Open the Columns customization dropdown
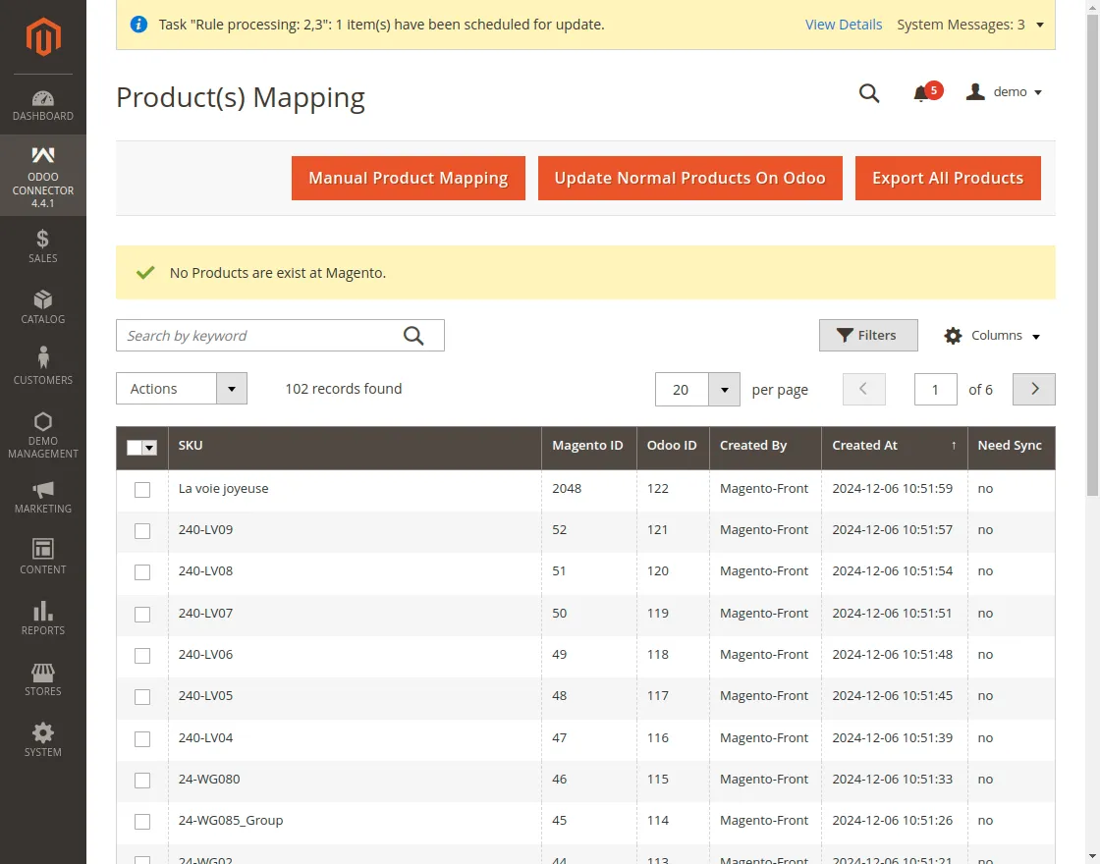 991,335
